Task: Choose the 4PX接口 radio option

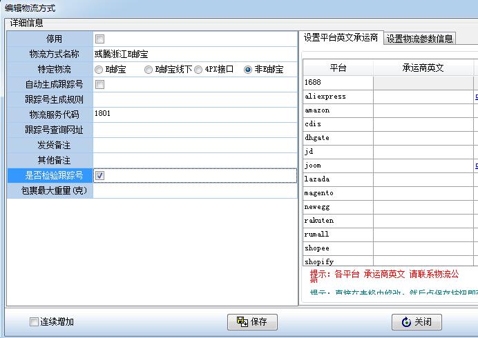Action: (x=198, y=70)
